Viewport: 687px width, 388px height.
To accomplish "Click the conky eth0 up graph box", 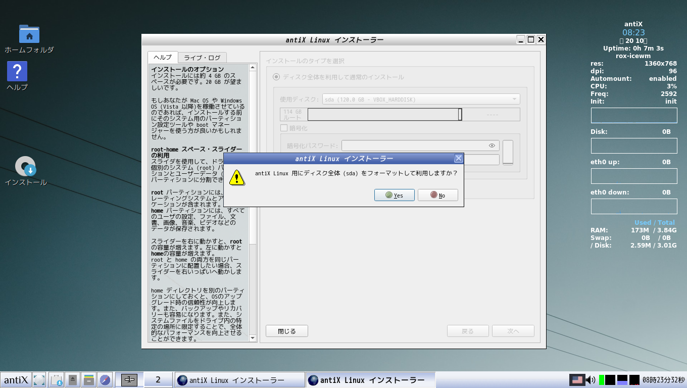I will tap(634, 176).
